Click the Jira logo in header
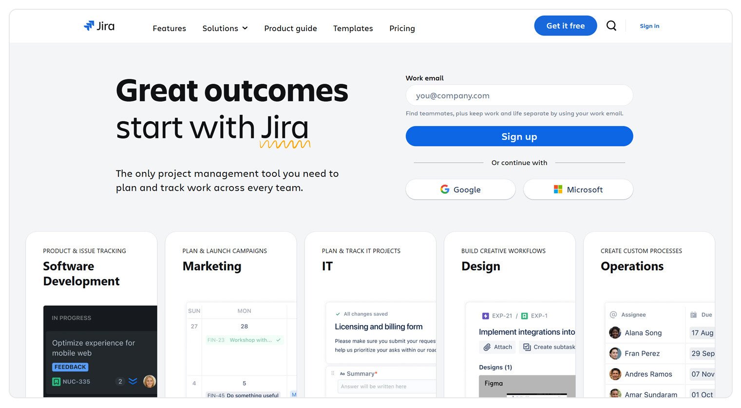Image resolution: width=741 pixels, height=408 pixels. coord(99,26)
